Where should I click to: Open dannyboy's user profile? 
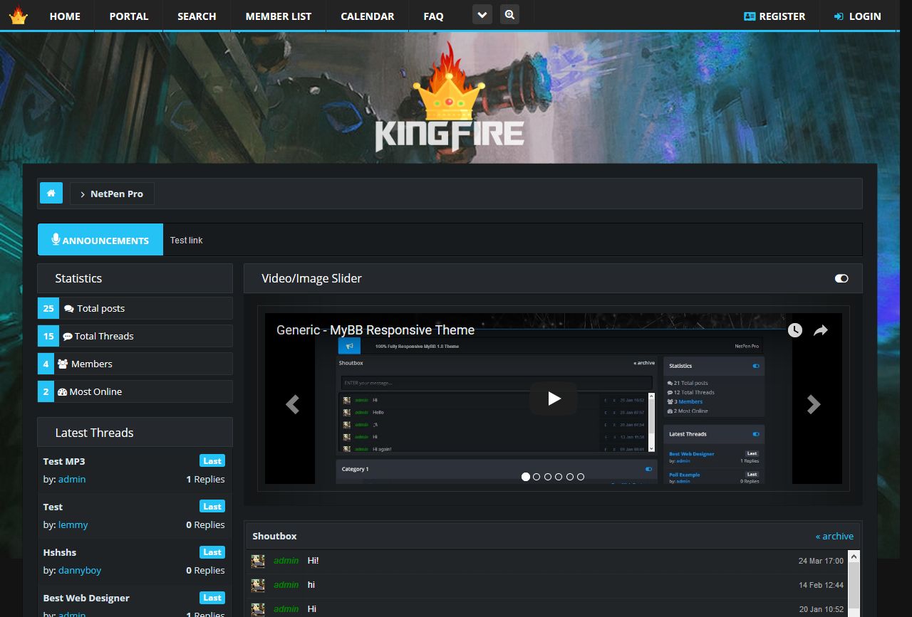click(80, 570)
